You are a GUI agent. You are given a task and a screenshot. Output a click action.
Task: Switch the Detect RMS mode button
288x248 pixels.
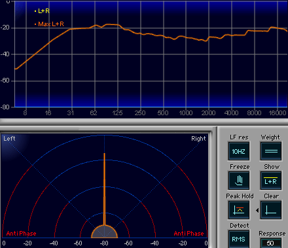pos(239,239)
